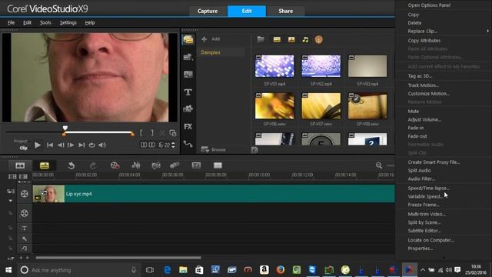Open the Subtitle Editor toolbar icon
The width and height of the screenshot is (492, 277).
click(196, 165)
